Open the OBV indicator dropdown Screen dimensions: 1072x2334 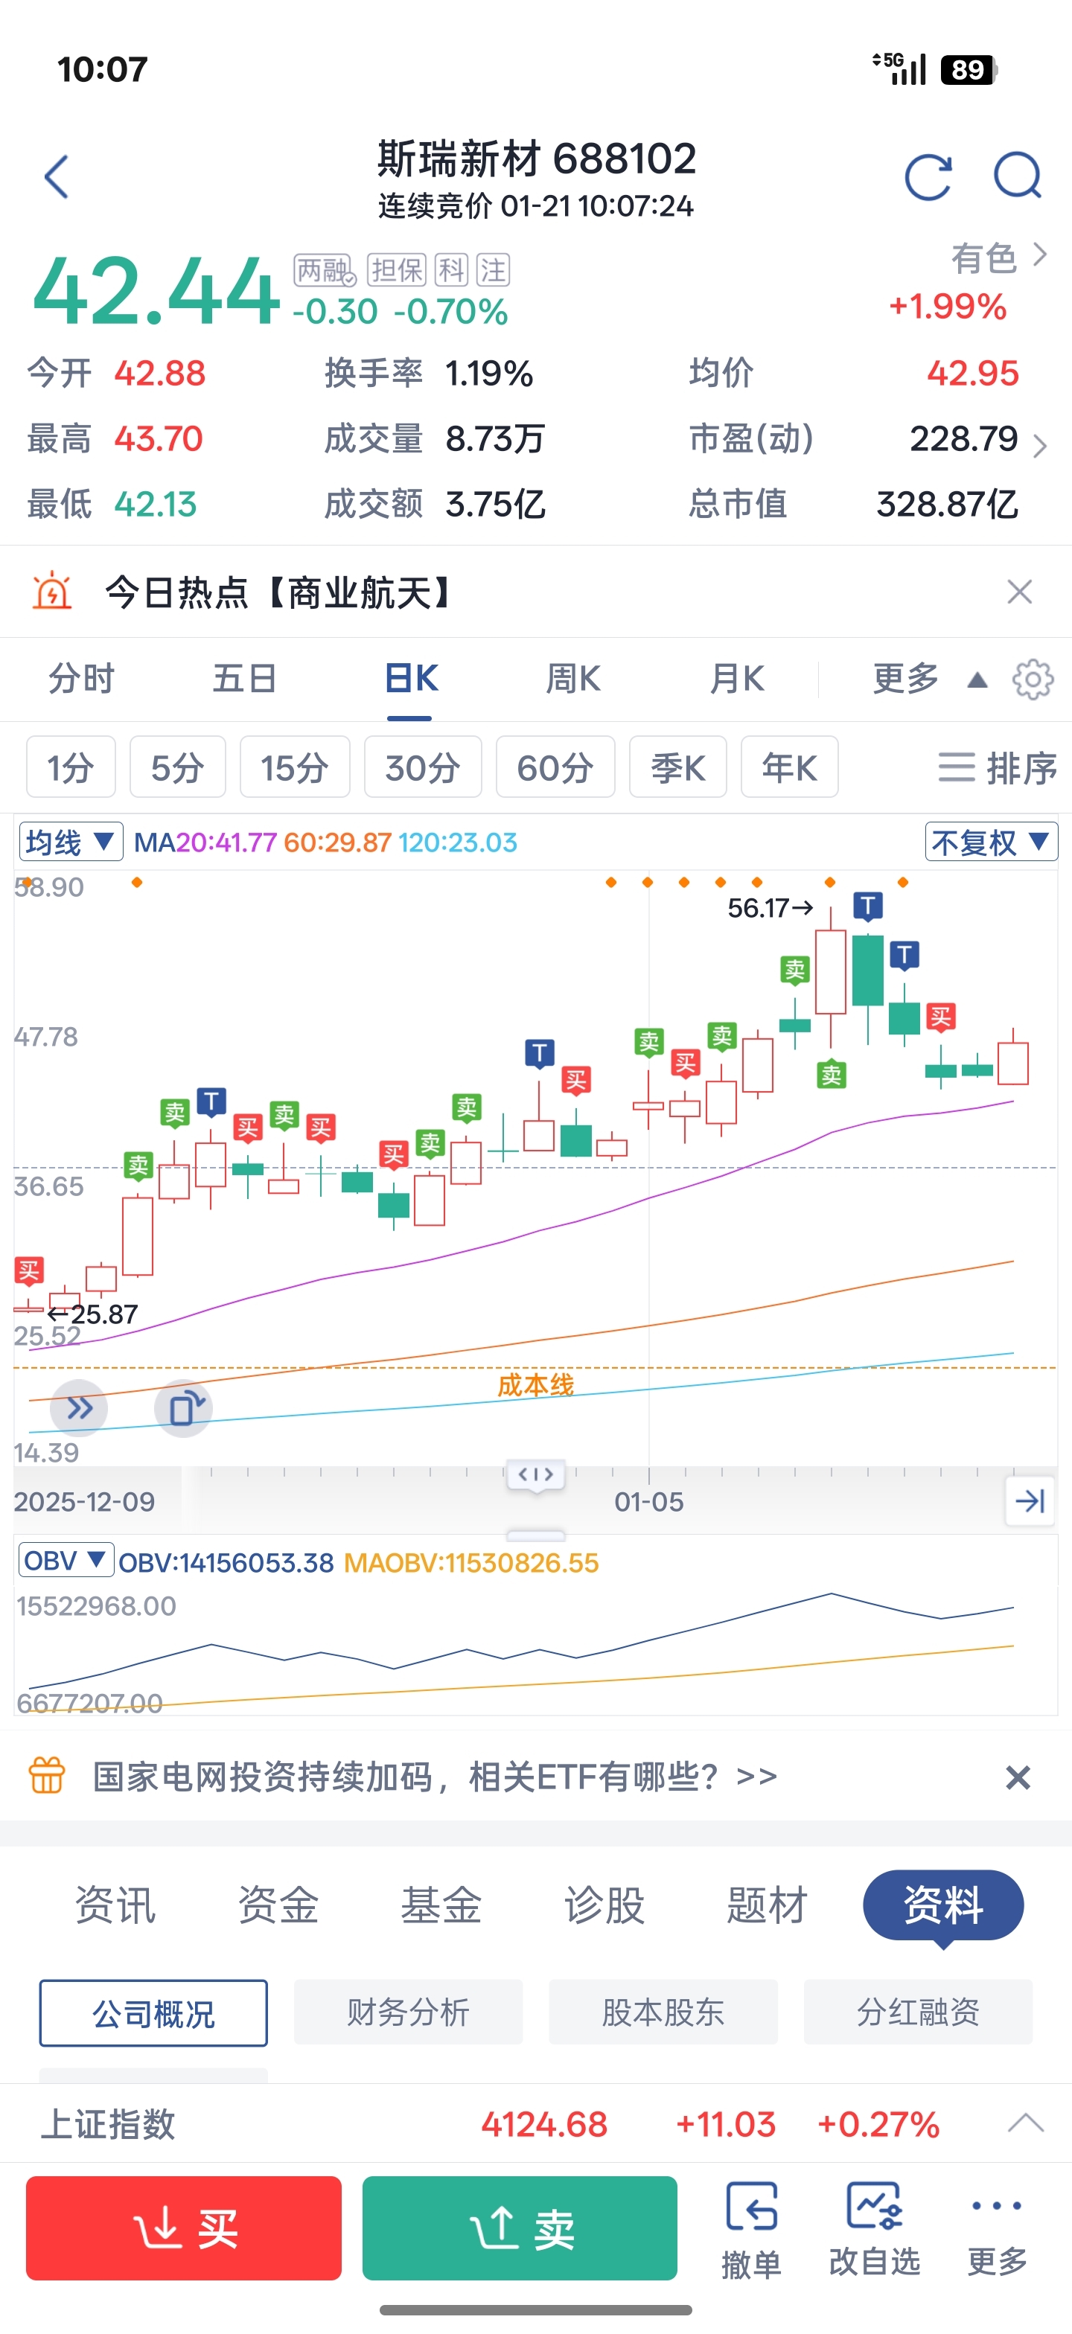66,1561
